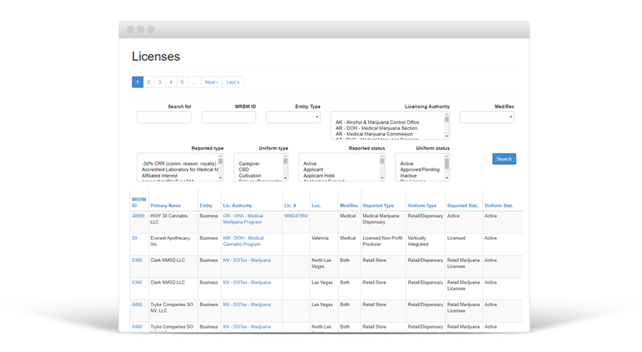Screen dimensions: 642x352
Task: Click the Uniform status list scrollbar
Action: coord(447,167)
